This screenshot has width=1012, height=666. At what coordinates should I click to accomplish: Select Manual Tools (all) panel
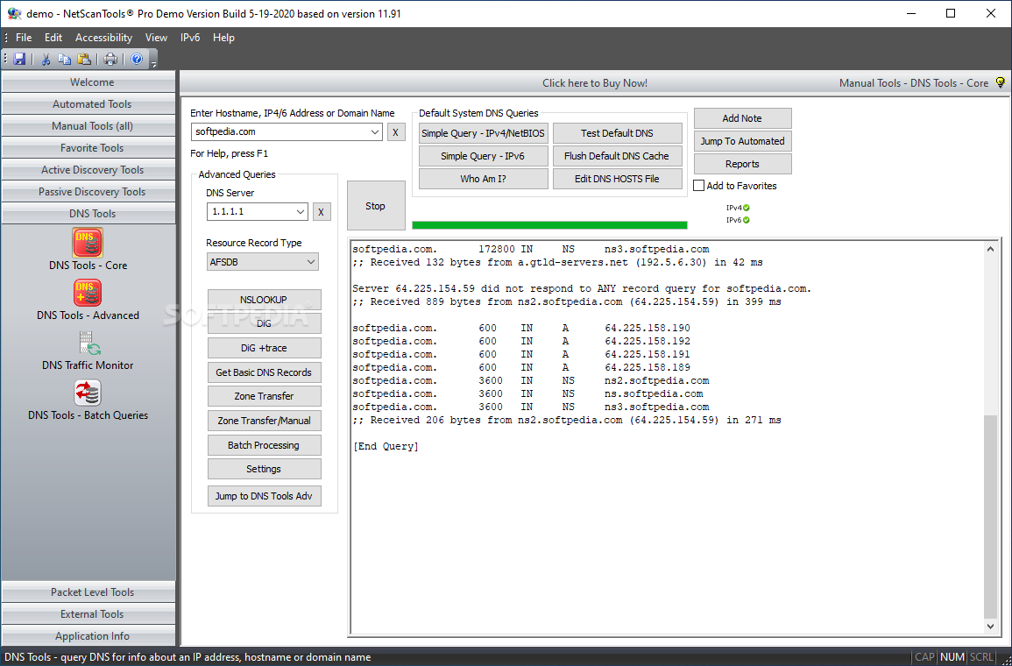pyautogui.click(x=88, y=126)
